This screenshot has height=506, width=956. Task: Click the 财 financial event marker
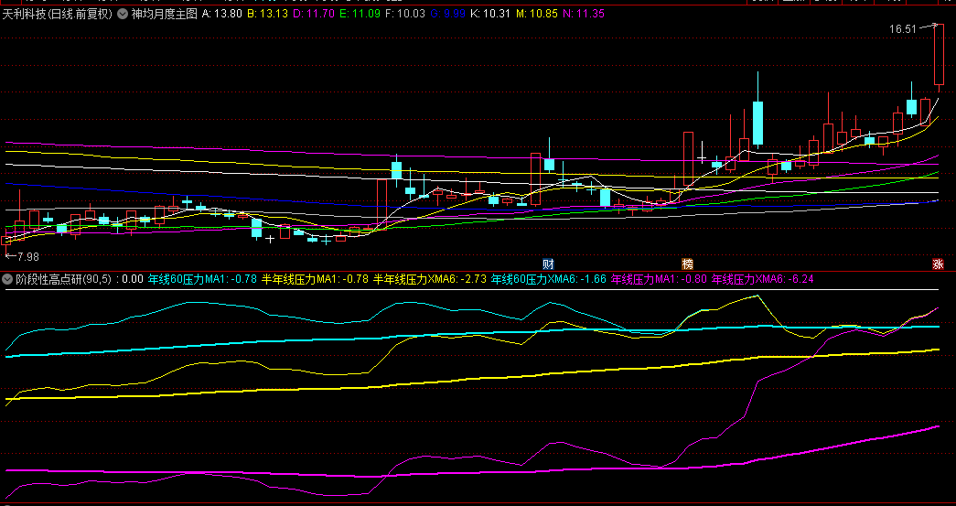[x=548, y=264]
